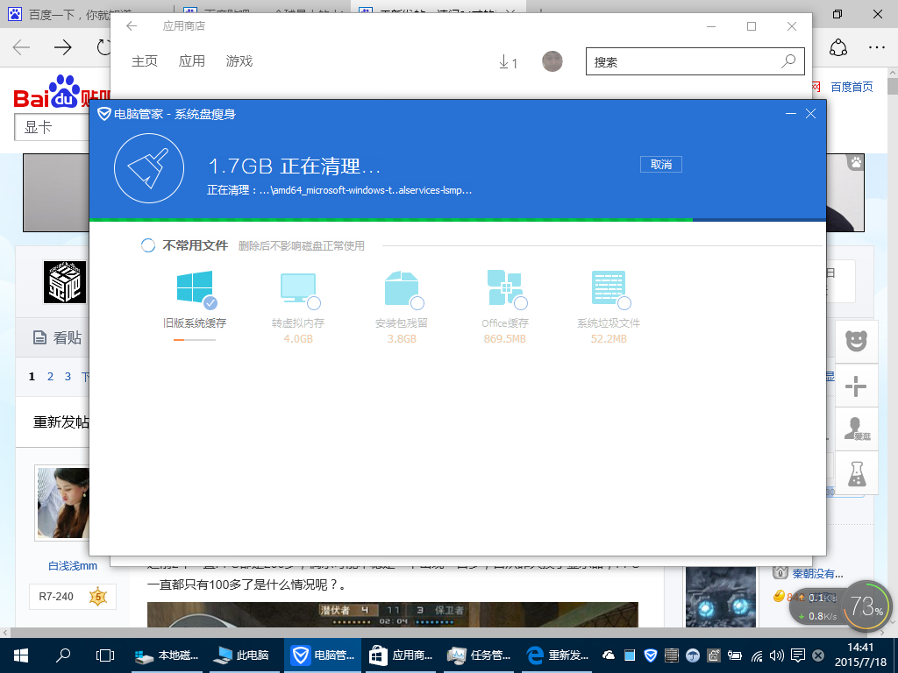This screenshot has width=898, height=673.
Task: Click the 电脑管家 shield logo in the title bar
Action: pyautogui.click(x=103, y=114)
